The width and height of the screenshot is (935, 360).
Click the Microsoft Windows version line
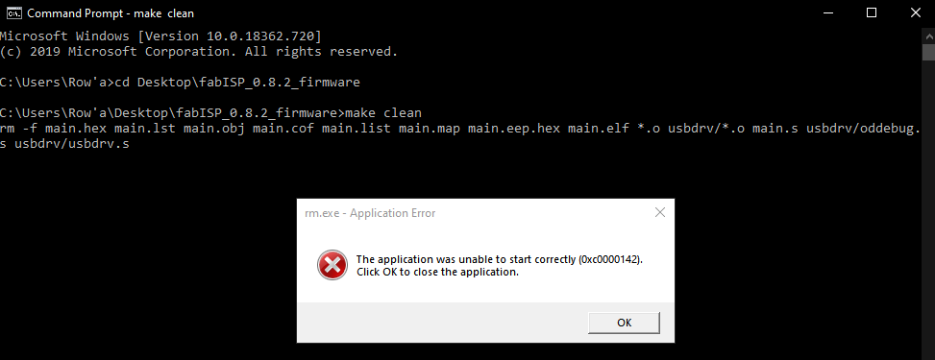(x=161, y=36)
